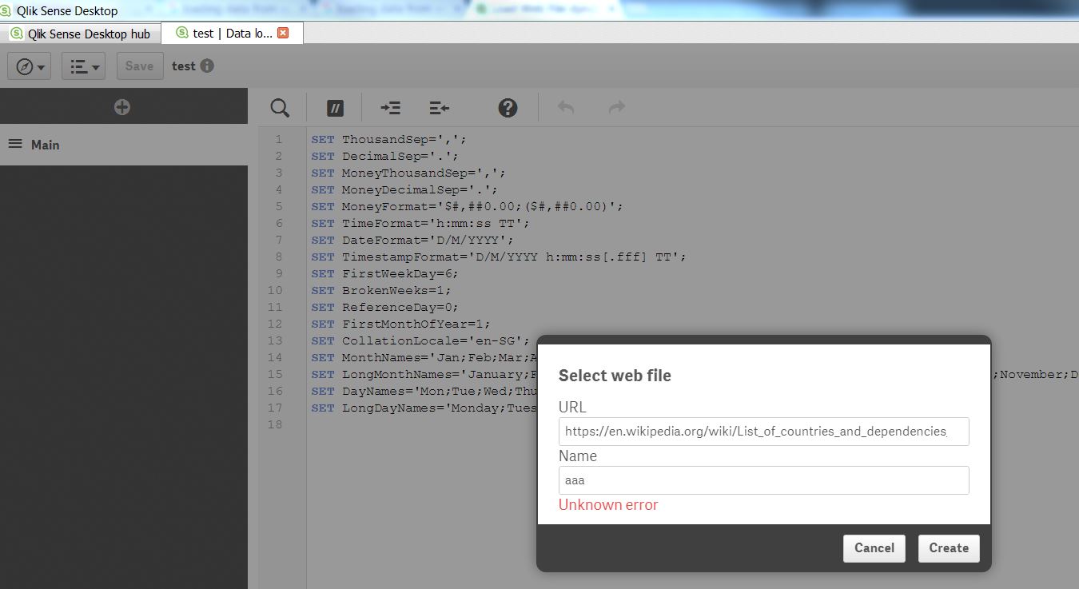Close the test Data load editor tab
Image resolution: width=1079 pixels, height=589 pixels.
[x=283, y=33]
